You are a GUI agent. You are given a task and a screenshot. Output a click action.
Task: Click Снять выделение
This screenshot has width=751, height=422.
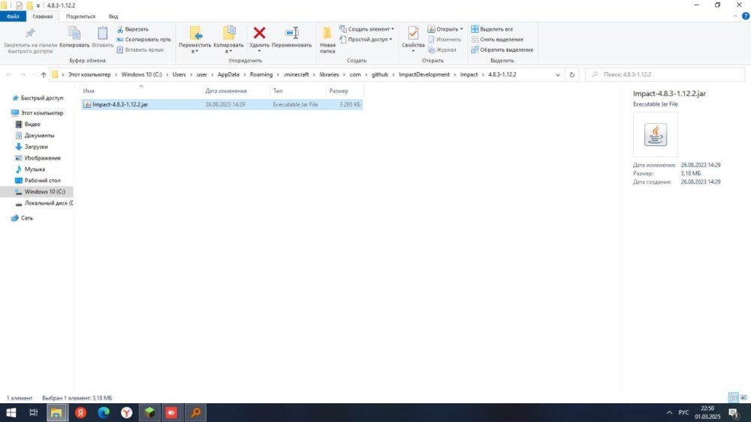[x=497, y=39]
